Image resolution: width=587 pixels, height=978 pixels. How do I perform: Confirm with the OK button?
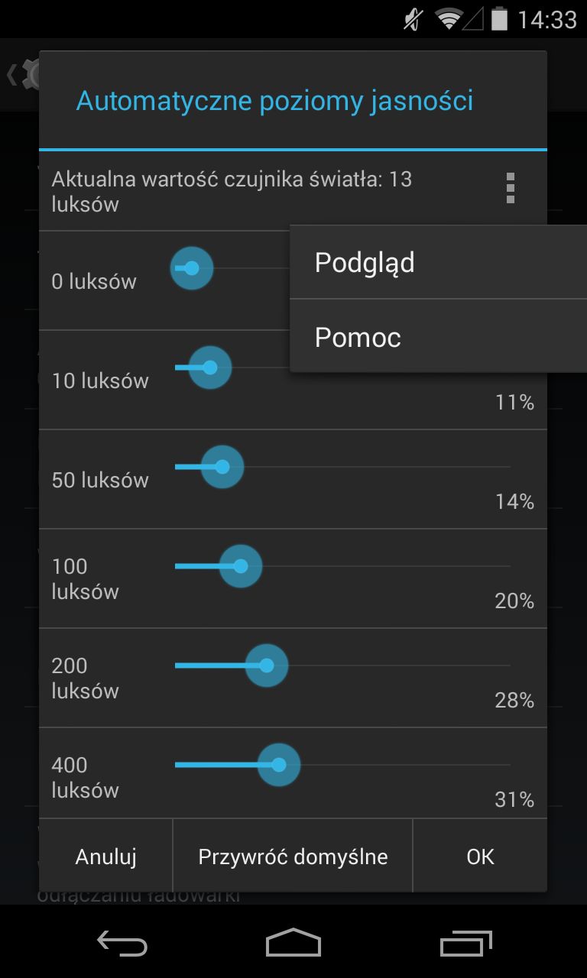coord(480,857)
